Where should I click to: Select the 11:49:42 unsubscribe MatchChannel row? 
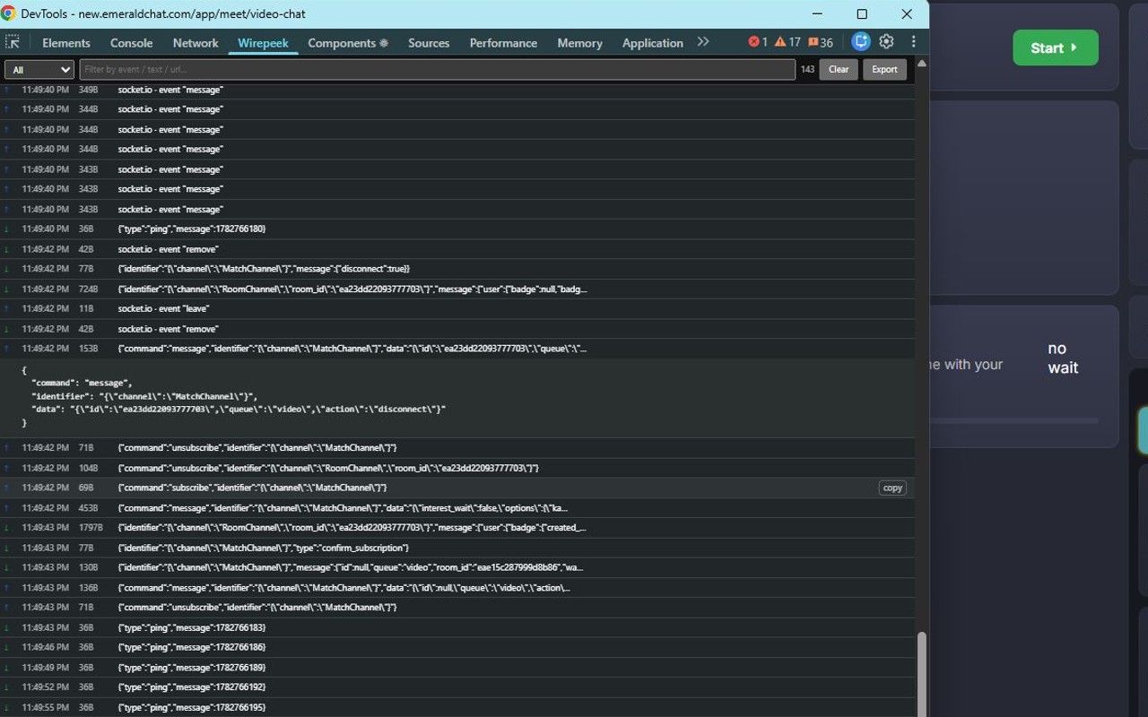(457, 447)
